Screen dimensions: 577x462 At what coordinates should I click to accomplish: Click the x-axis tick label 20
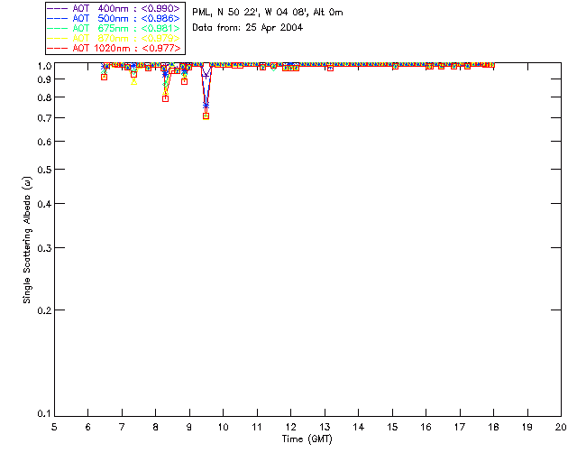[561, 427]
